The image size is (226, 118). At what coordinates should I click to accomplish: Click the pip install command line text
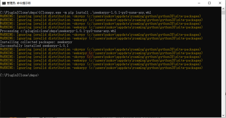(x=76, y=12)
